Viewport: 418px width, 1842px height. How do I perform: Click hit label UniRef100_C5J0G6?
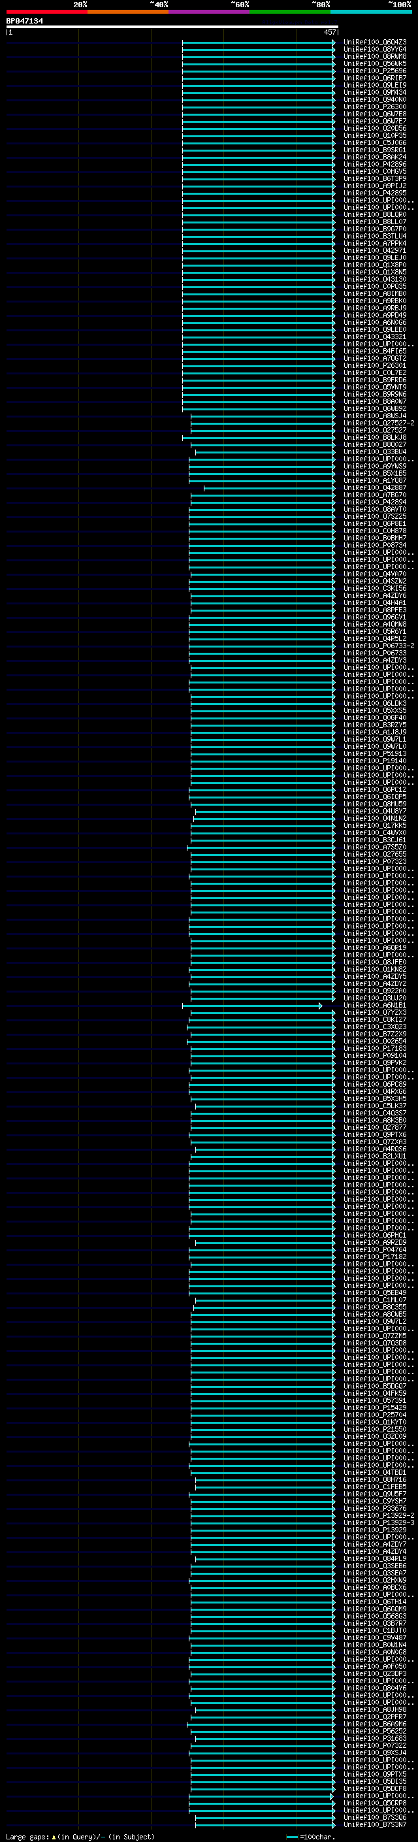click(x=375, y=142)
